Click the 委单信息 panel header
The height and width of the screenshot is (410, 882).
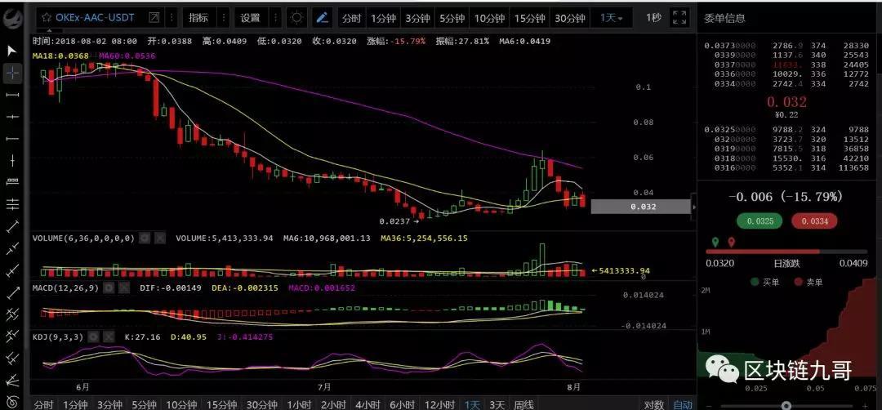(x=725, y=18)
